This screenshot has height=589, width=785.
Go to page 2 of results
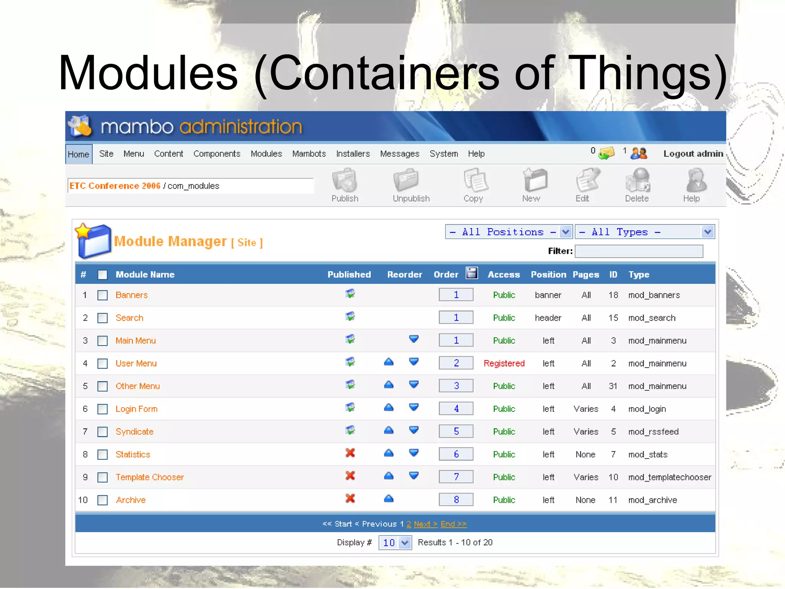pyautogui.click(x=409, y=524)
